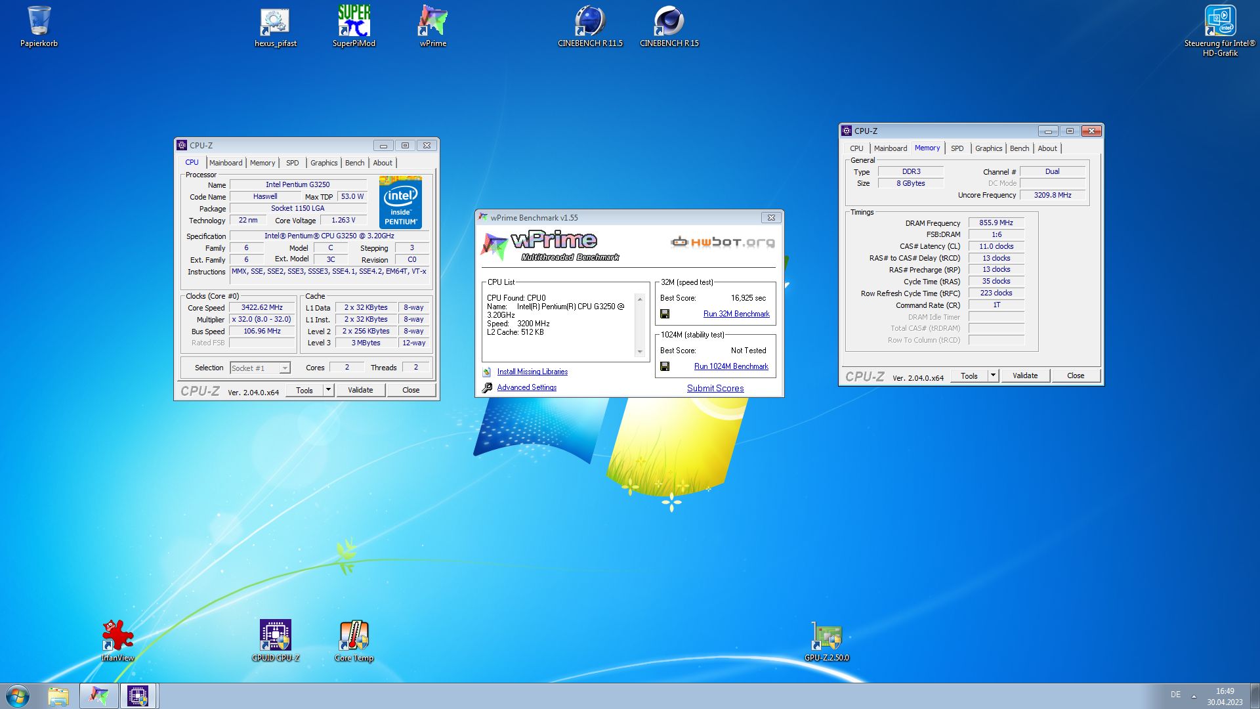Select the Core Temp desktop icon

coord(354,640)
